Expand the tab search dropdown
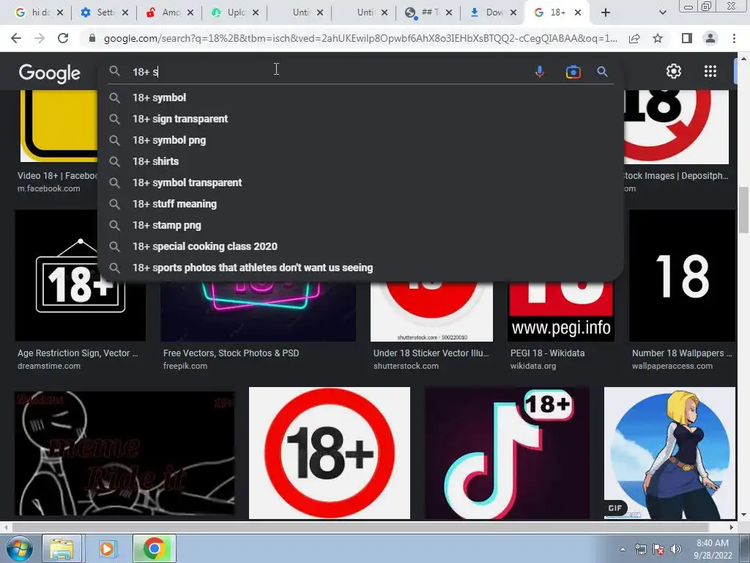 point(662,12)
